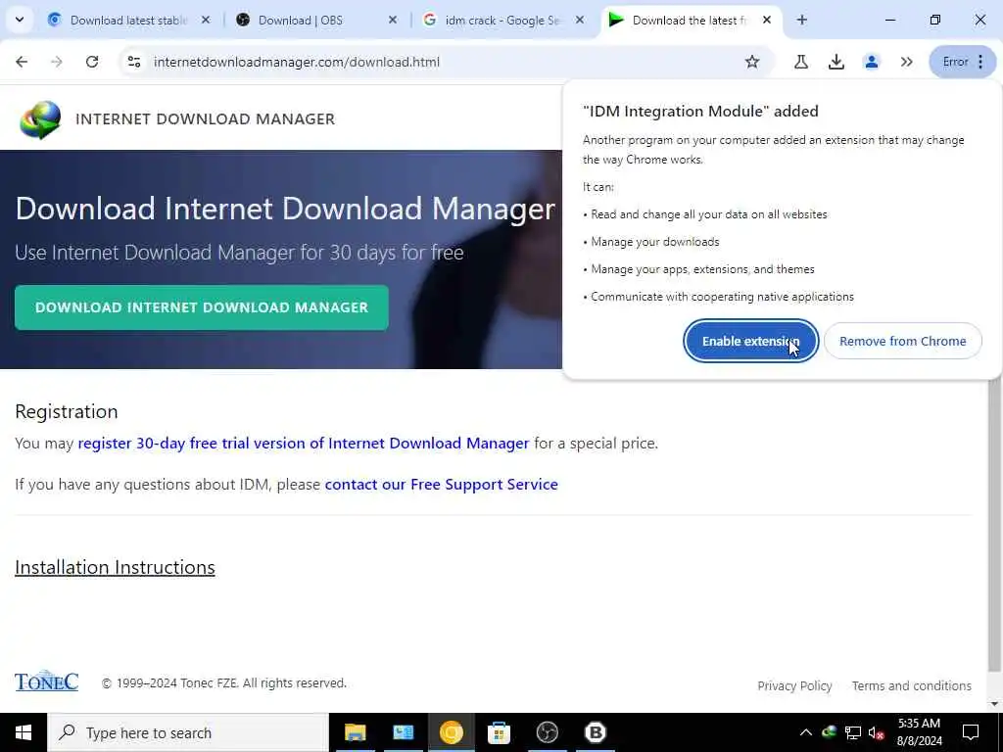Close the Download | OBS tab
This screenshot has height=752, width=1003.
[x=393, y=20]
